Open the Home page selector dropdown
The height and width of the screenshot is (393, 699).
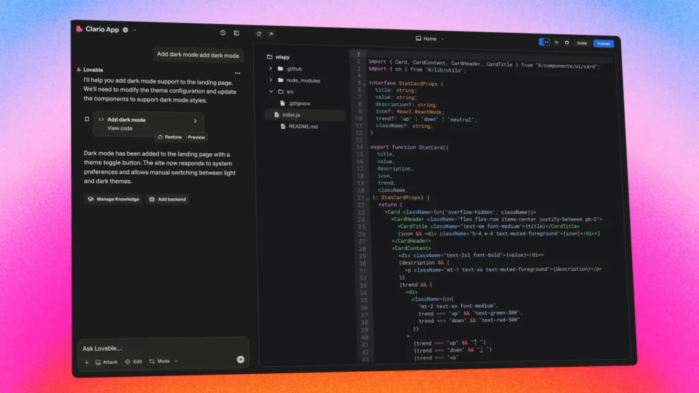429,39
